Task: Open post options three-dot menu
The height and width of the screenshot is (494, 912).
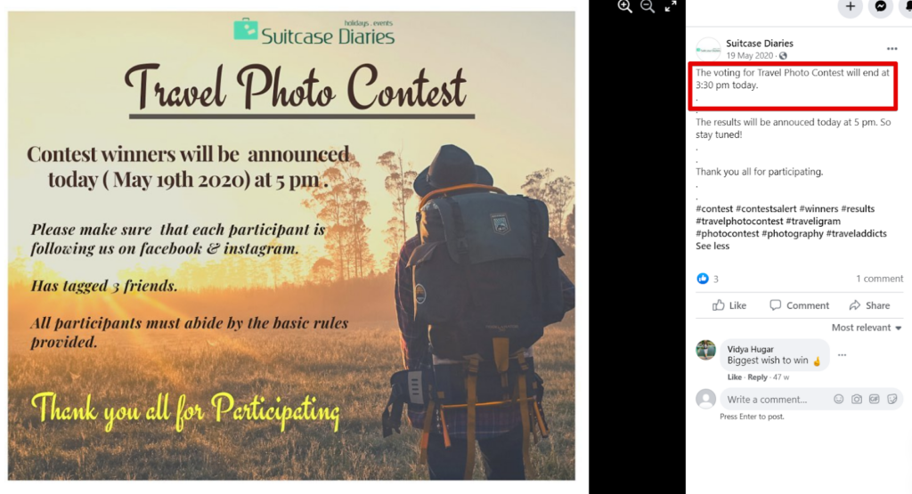Action: (x=892, y=49)
